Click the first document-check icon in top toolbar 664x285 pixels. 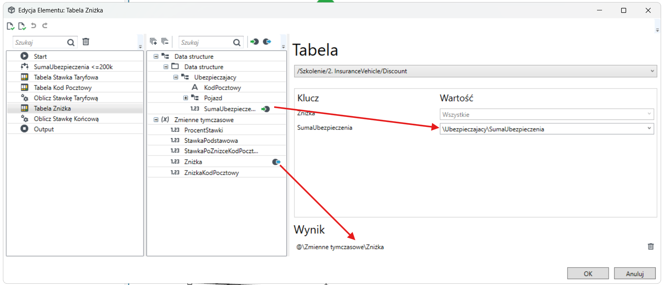(10, 26)
